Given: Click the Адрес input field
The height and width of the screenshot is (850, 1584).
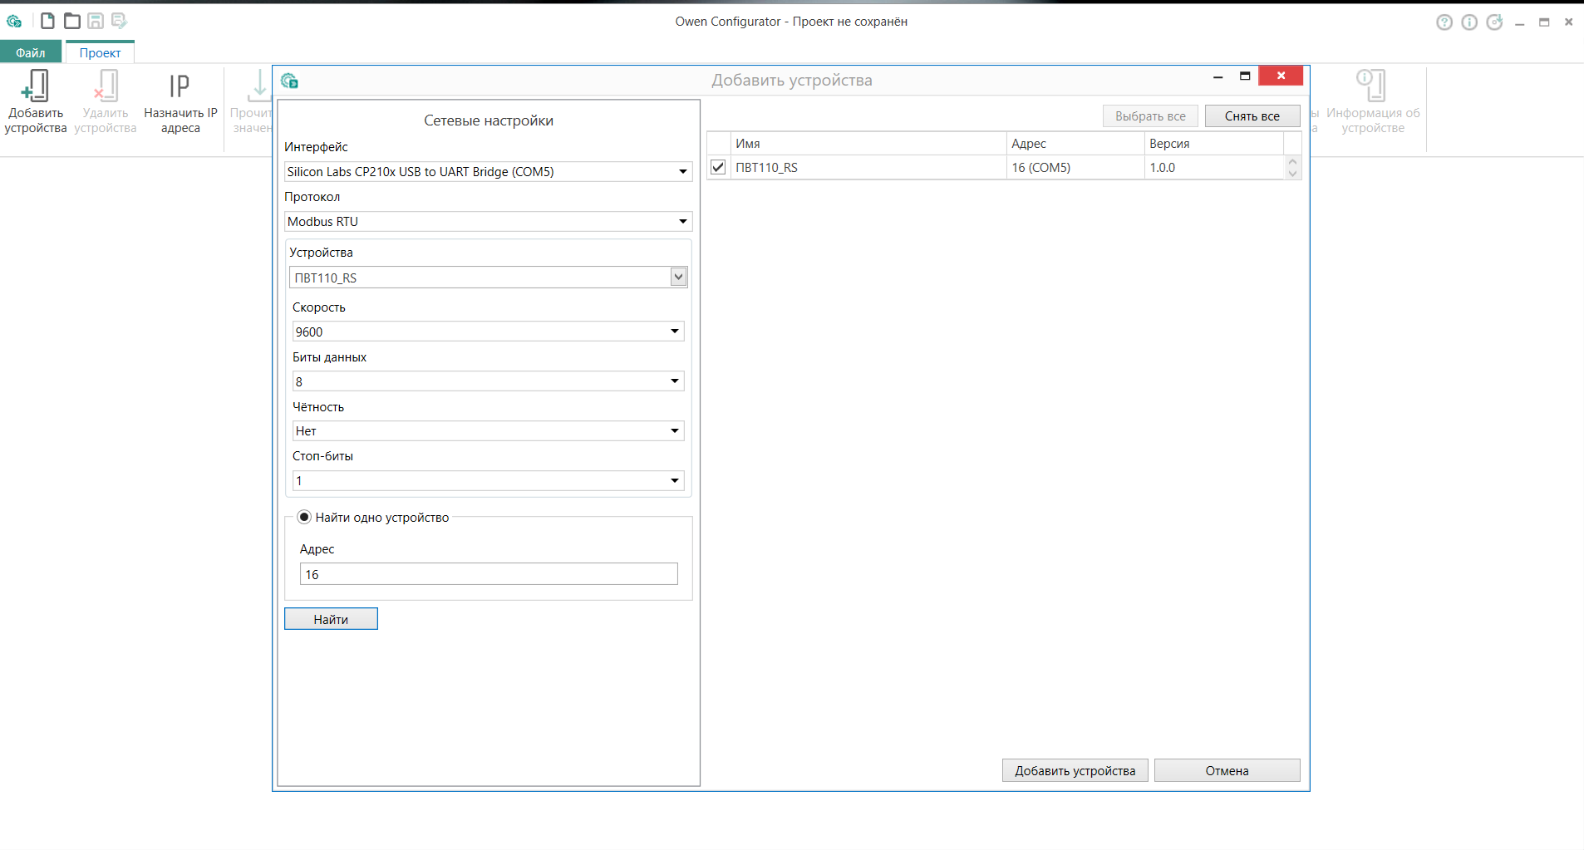Looking at the screenshot, I should pos(489,574).
